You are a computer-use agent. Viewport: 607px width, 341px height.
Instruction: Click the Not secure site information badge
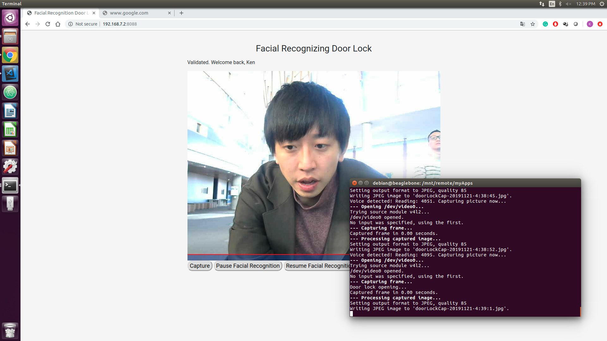pos(82,24)
